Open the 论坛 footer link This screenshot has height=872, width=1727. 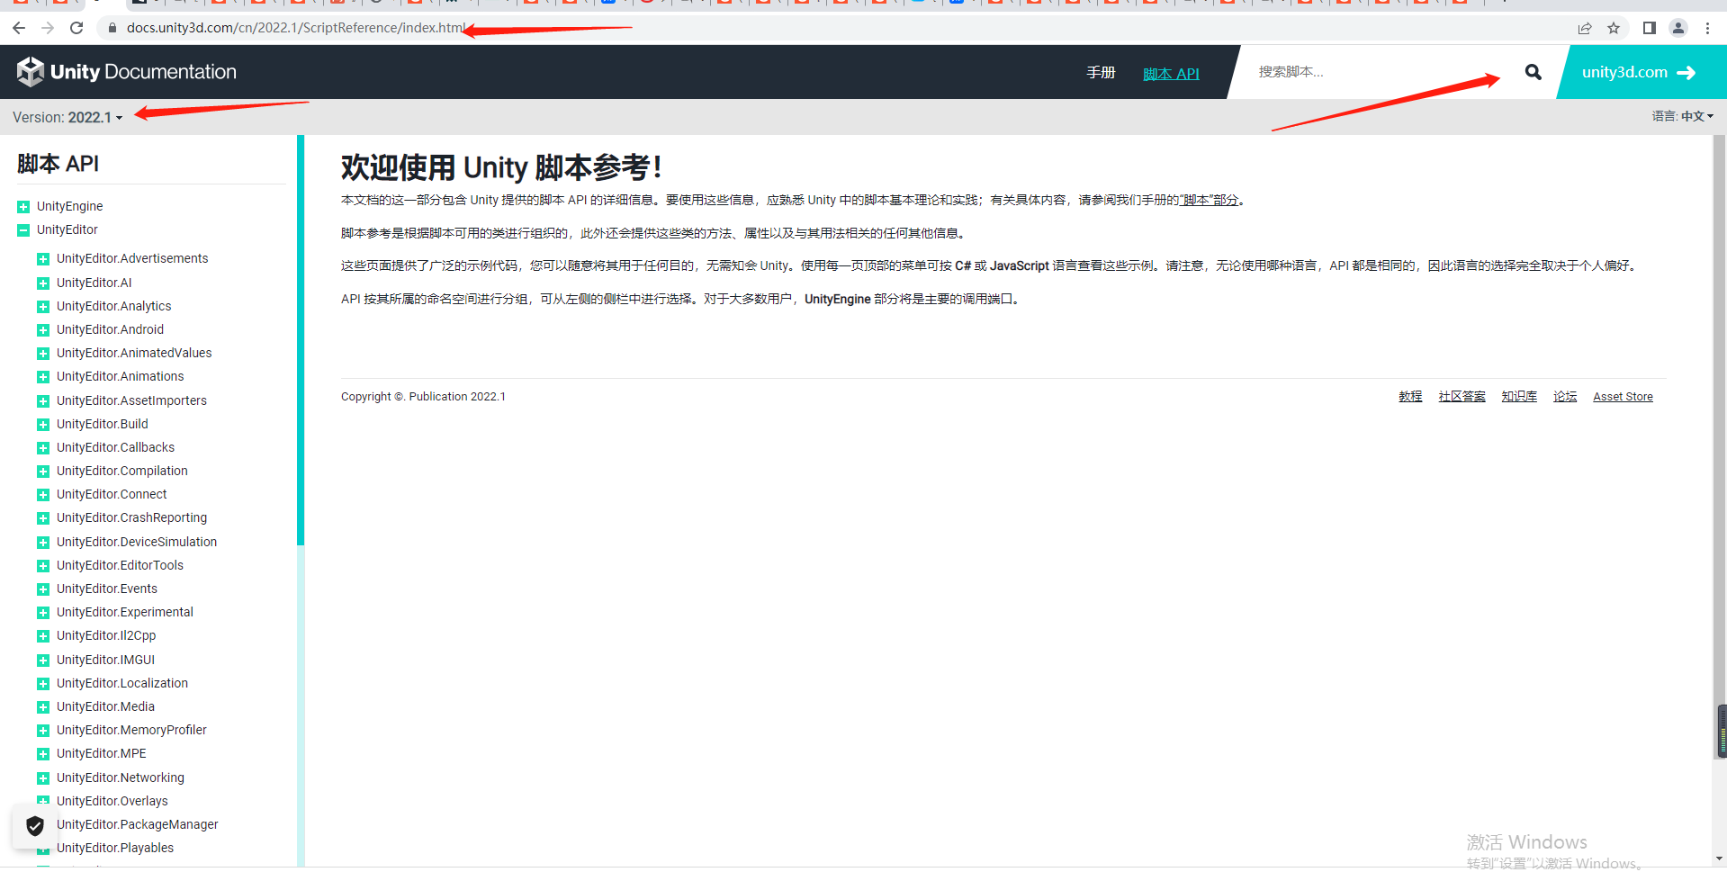[1565, 396]
